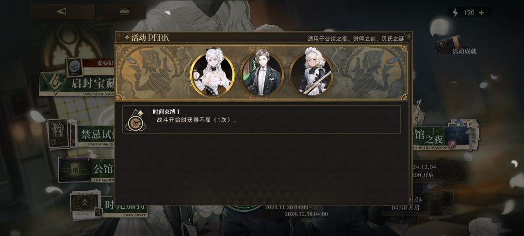The image size is (524, 236).
Task: Add stamina with the plus icon
Action: pyautogui.click(x=481, y=13)
